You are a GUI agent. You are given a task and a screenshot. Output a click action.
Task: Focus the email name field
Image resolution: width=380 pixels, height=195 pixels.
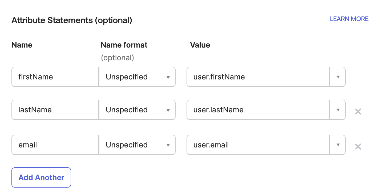[55, 145]
